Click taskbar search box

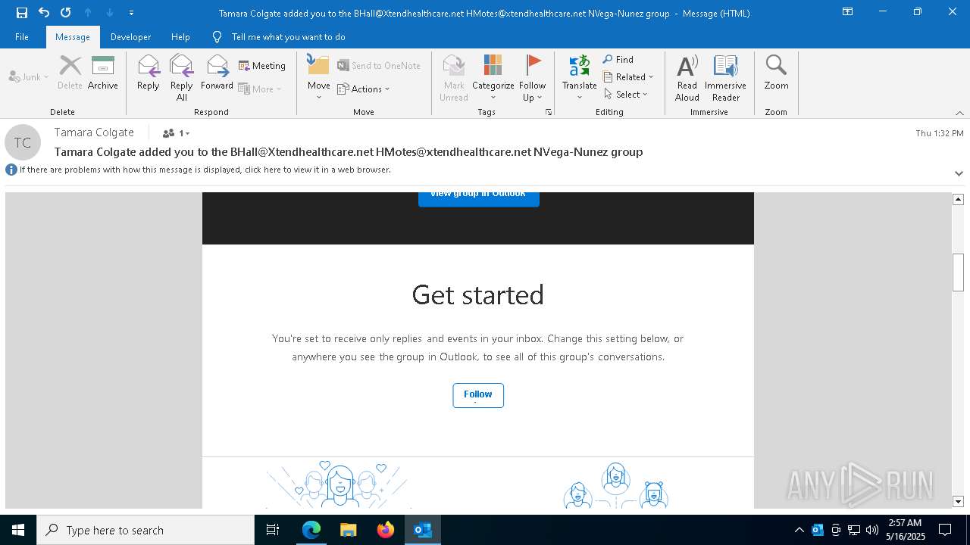click(145, 530)
